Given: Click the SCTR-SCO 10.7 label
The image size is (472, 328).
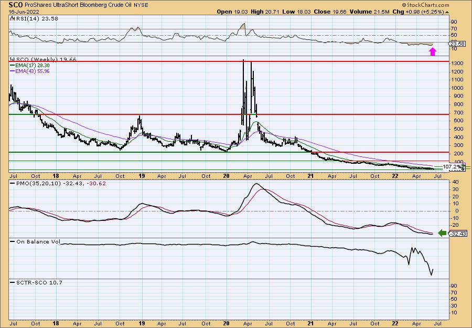Looking at the screenshot, I should point(39,282).
